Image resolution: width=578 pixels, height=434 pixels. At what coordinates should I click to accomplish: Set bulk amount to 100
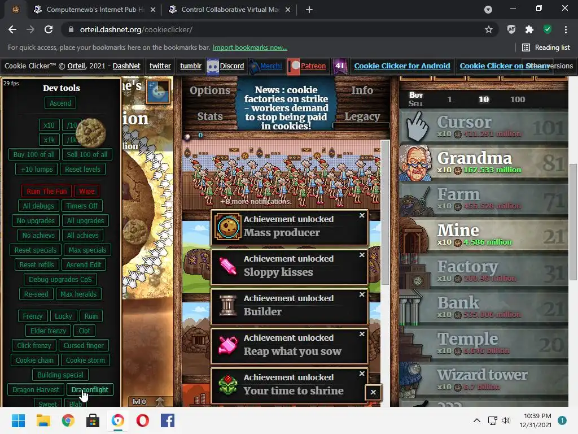(518, 99)
